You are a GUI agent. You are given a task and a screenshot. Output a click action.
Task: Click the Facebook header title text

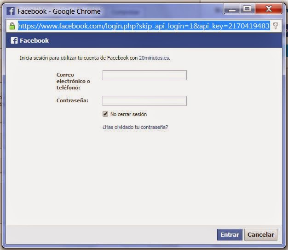click(x=35, y=40)
